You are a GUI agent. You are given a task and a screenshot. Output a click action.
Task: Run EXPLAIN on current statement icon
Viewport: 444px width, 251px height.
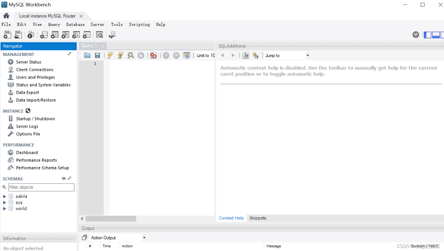click(x=131, y=55)
